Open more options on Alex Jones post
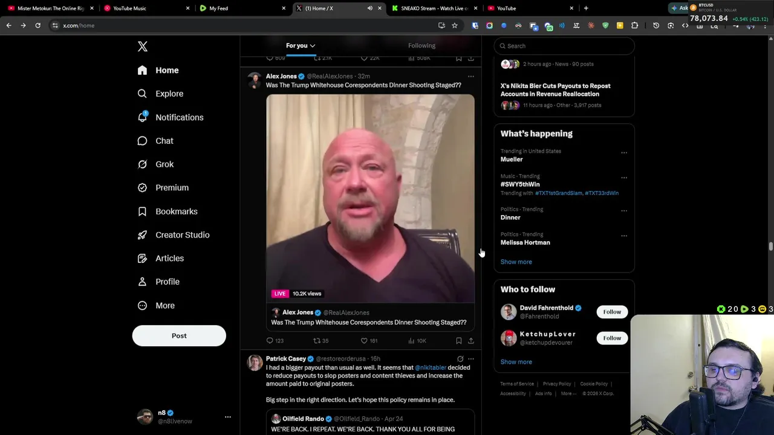This screenshot has width=774, height=435. [x=471, y=77]
